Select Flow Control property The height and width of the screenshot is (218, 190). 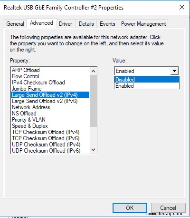pos(50,76)
